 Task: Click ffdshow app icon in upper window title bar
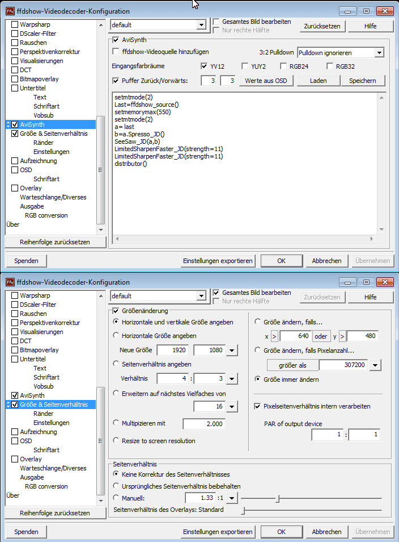[x=10, y=11]
